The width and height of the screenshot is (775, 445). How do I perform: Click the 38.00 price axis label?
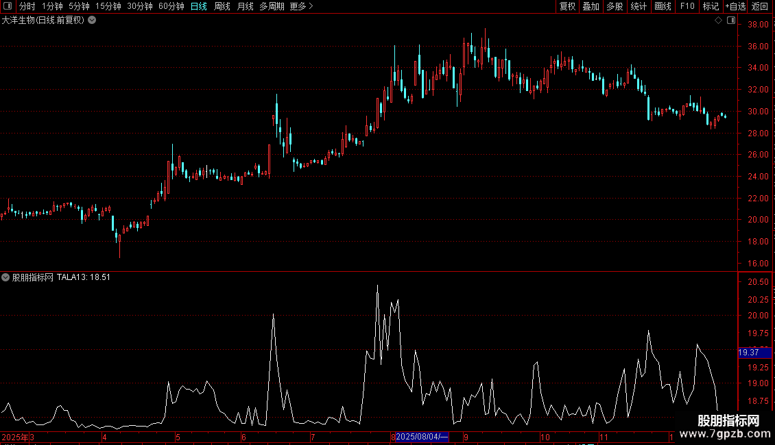pos(758,25)
